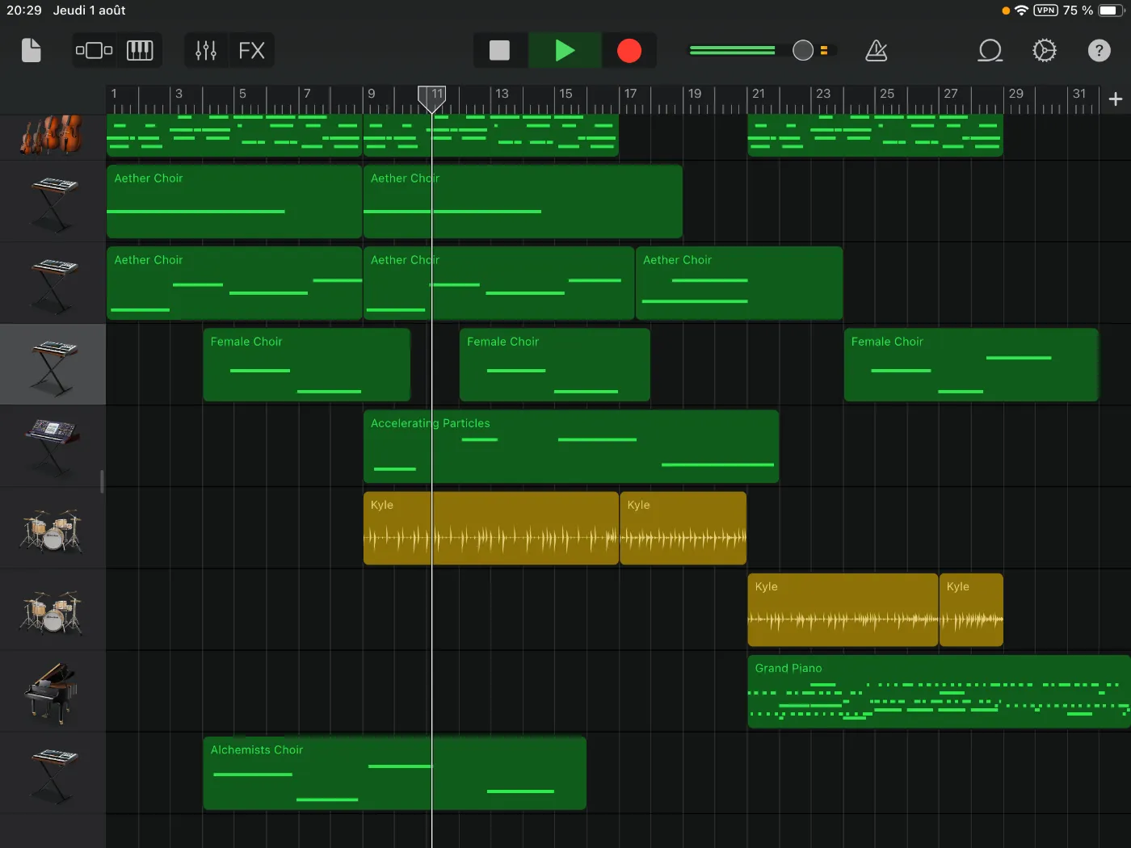
Task: Select the Alchemists Choir region
Action: (394, 773)
